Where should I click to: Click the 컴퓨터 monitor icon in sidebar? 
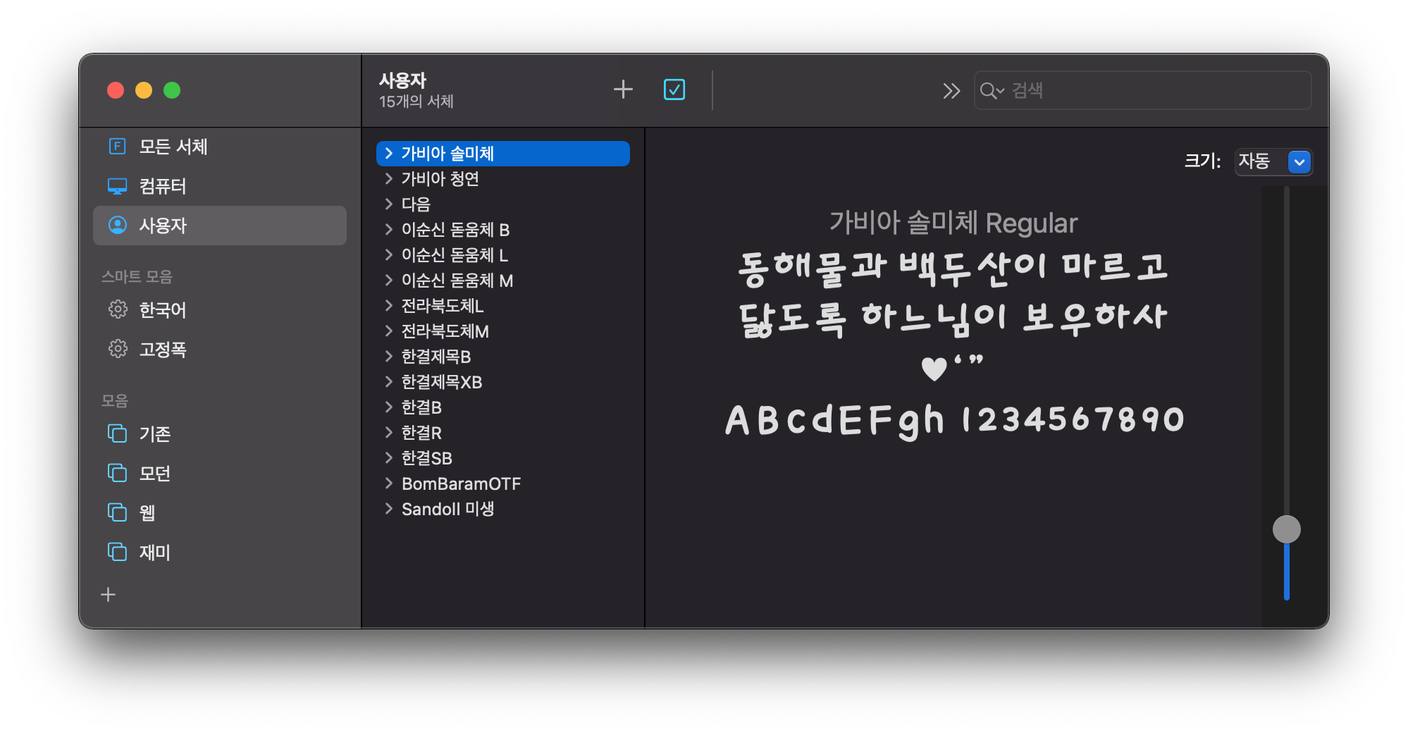(117, 186)
